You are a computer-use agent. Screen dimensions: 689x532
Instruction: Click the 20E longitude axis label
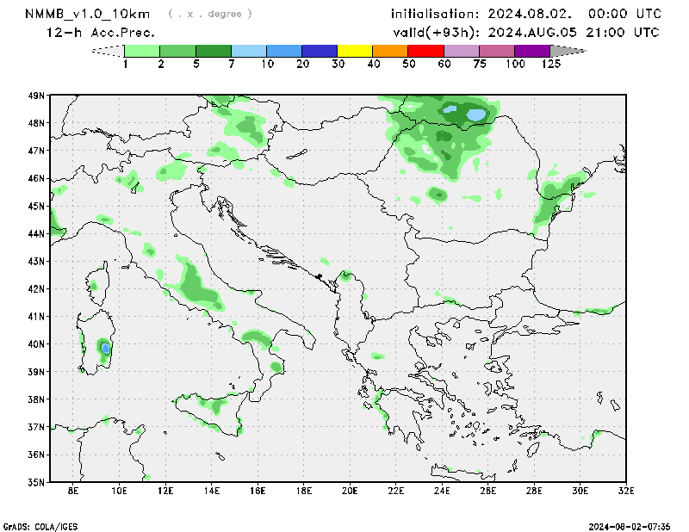pyautogui.click(x=350, y=491)
